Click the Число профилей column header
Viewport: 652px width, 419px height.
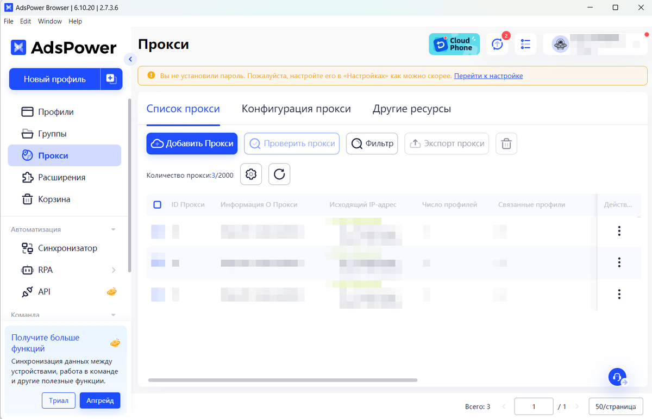coord(449,205)
